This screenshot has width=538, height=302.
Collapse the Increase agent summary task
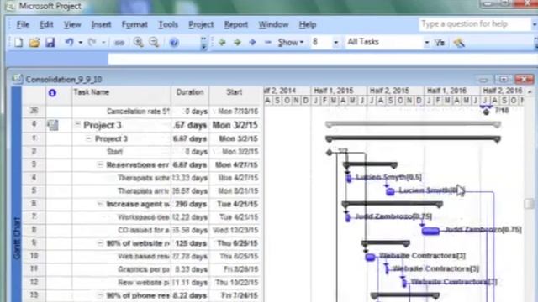coord(100,204)
